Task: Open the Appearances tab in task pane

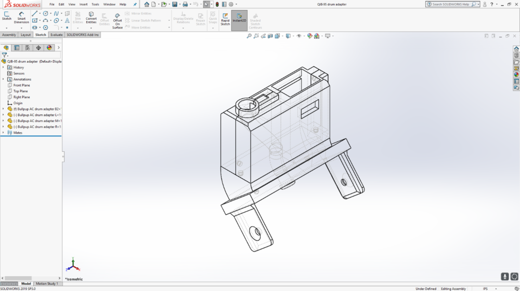Action: click(x=516, y=75)
